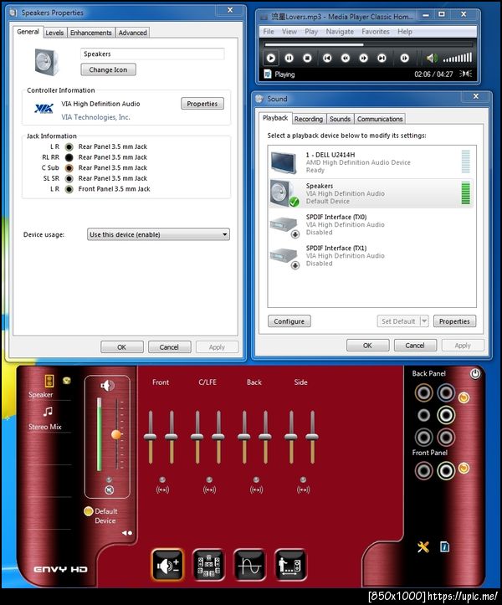This screenshot has width=502, height=605.
Task: Click the VIA power button icon
Action: (x=475, y=373)
